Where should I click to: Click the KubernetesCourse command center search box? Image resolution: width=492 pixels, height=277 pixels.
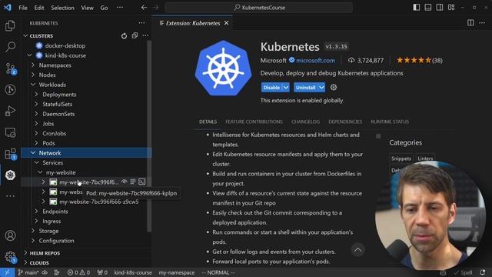(259, 8)
